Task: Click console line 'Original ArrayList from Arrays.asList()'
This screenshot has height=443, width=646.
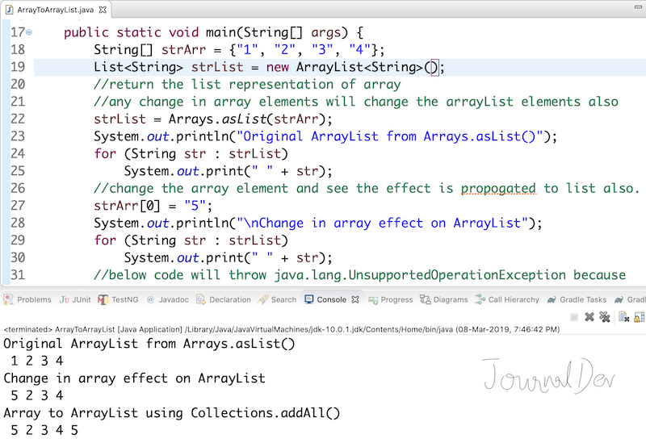Action: pyautogui.click(x=149, y=344)
